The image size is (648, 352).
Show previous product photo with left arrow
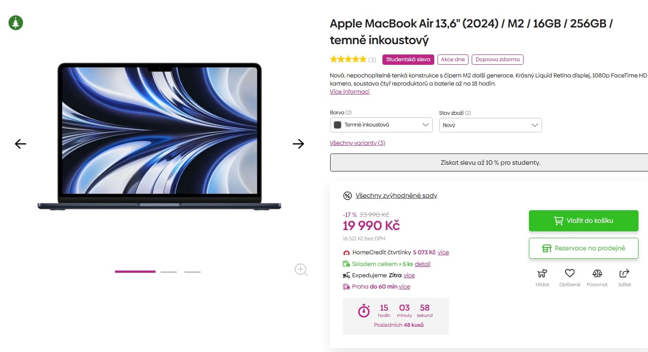(x=20, y=144)
